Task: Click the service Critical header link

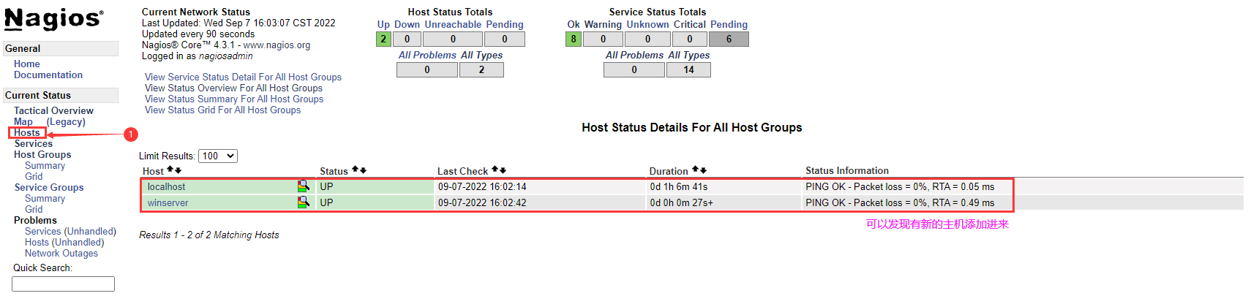Action: click(690, 24)
